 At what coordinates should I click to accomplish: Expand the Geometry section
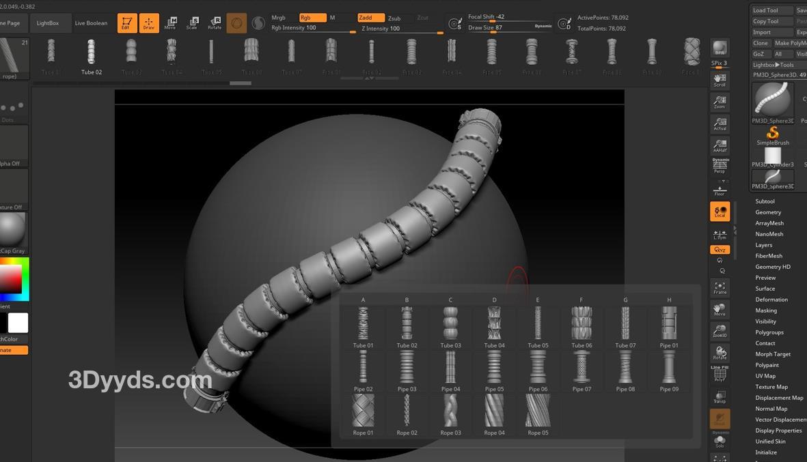(768, 212)
